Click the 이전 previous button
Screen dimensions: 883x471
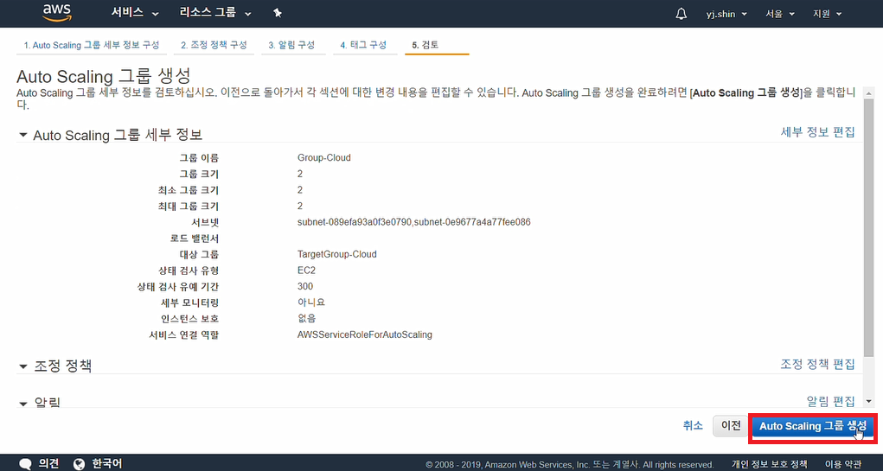[x=731, y=426]
